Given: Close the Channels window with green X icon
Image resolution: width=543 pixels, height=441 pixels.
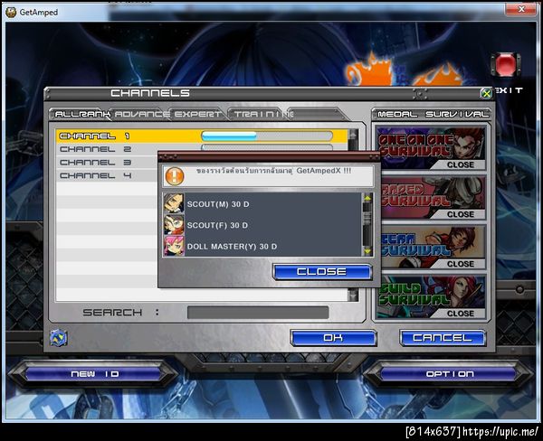Looking at the screenshot, I should (x=486, y=93).
